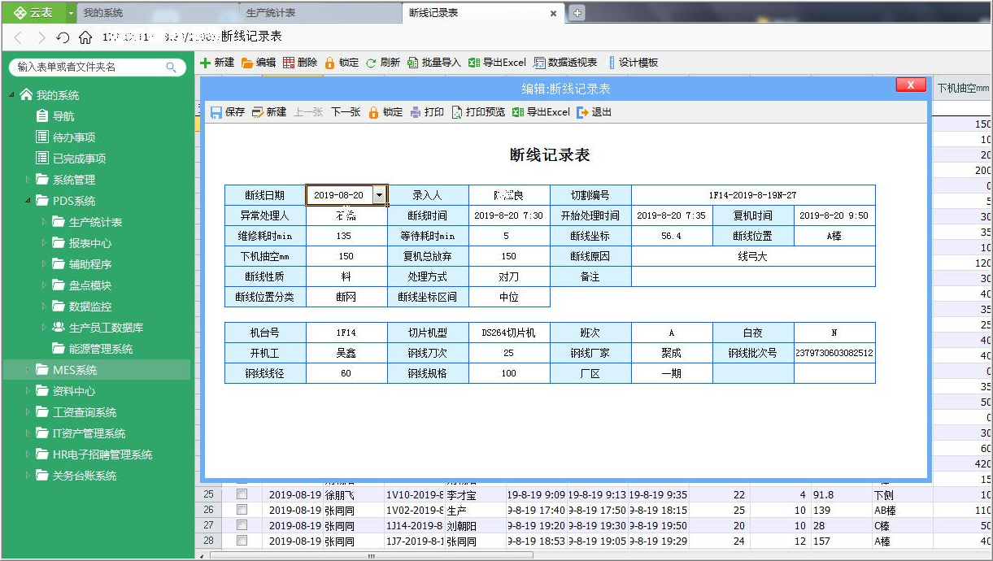Click the 编辑 folder icon in main toolbar
This screenshot has height=561, width=993.
247,63
